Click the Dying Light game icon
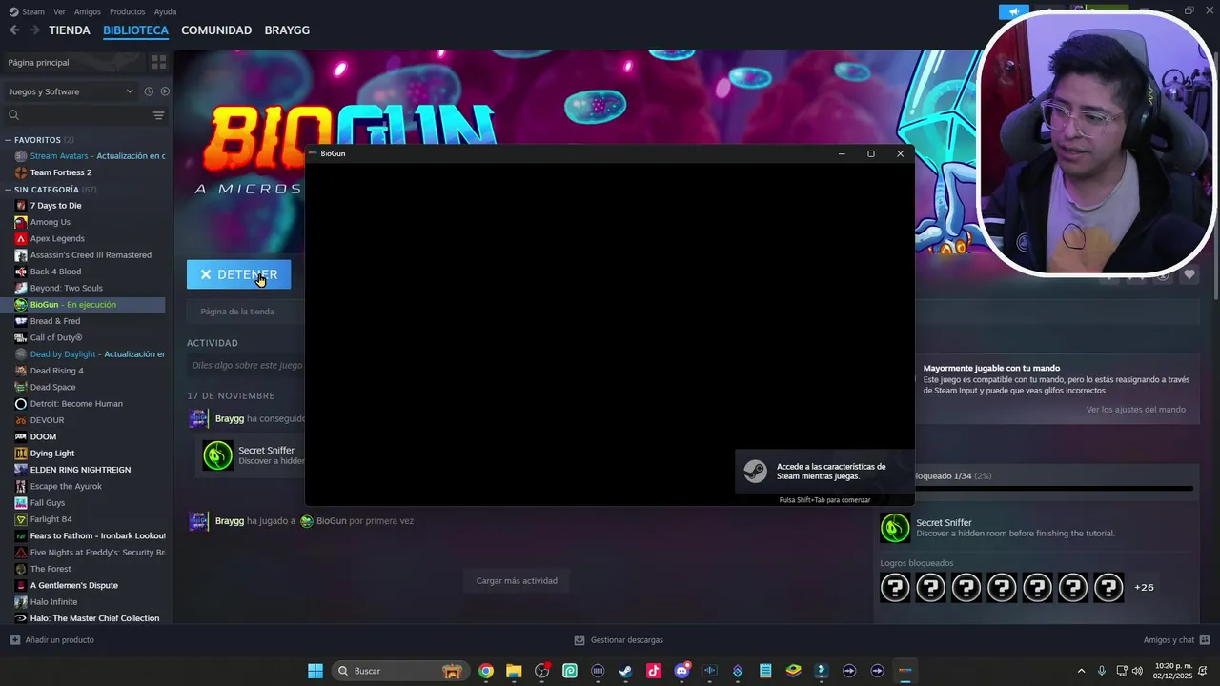 (x=21, y=454)
